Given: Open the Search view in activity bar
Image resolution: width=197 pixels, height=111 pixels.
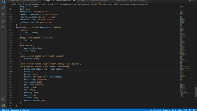Looking at the screenshot, I should click(3, 8).
